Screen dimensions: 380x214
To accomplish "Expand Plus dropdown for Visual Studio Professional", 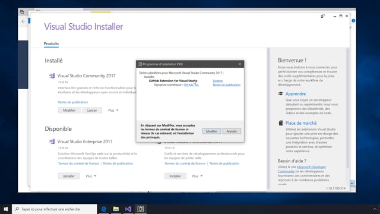I will 197,176.
